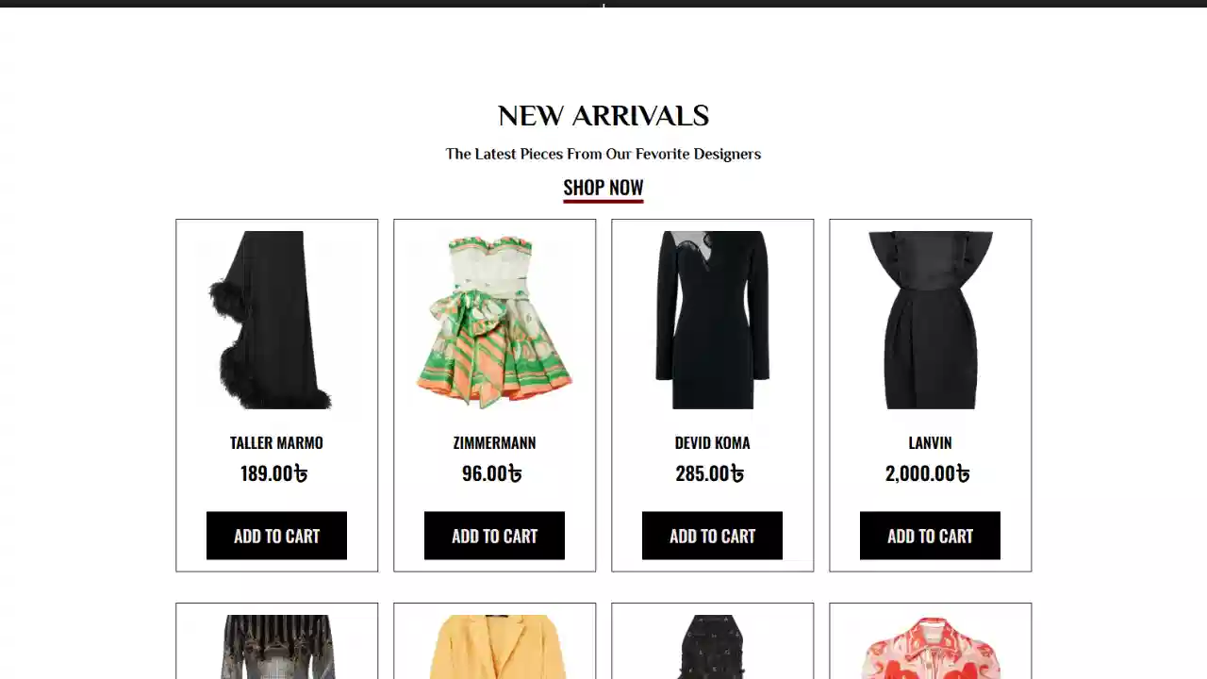Select the TALLER MARMO product name

[x=276, y=442]
